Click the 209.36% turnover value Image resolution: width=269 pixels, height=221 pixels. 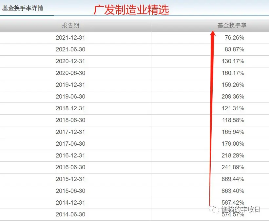point(233,97)
